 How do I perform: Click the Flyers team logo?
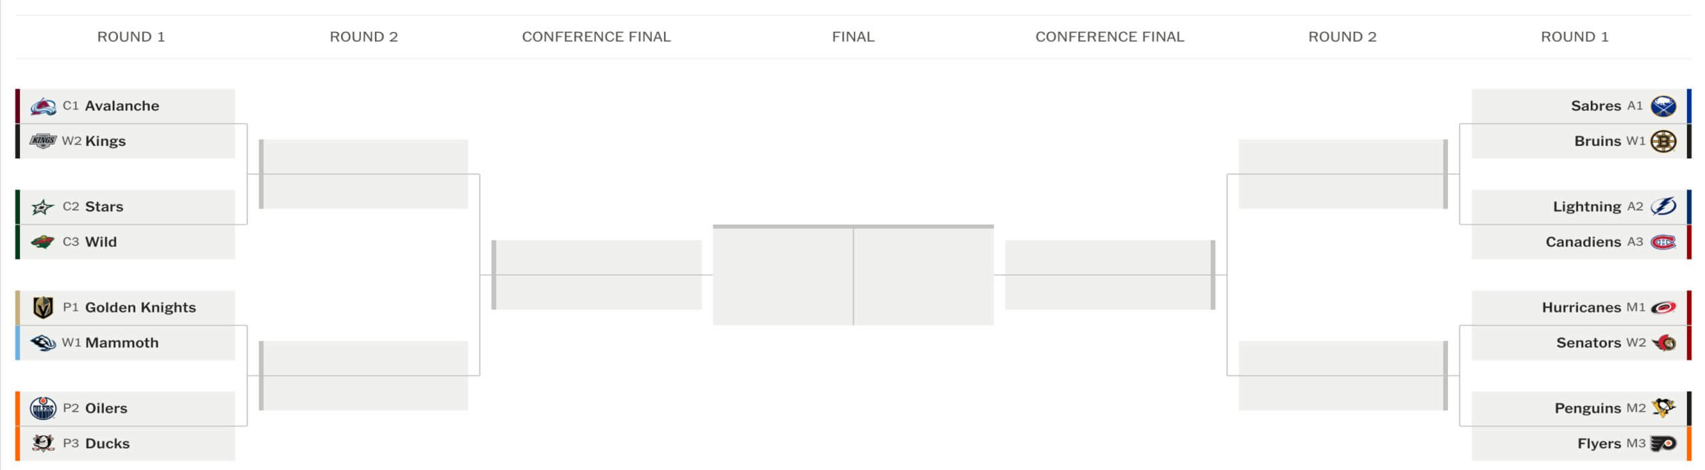[x=1663, y=443]
